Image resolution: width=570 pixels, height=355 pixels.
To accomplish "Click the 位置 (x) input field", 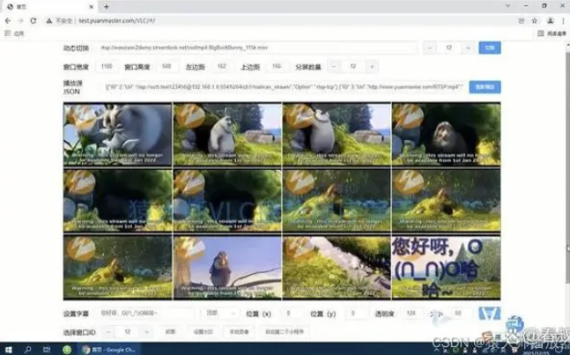I will point(293,314).
